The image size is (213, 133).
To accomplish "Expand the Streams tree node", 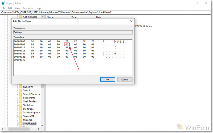I will click(17, 120).
